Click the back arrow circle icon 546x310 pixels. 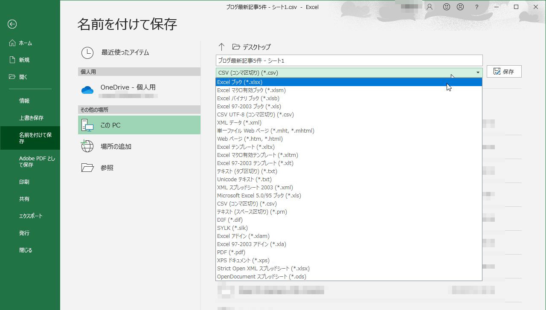pyautogui.click(x=12, y=24)
